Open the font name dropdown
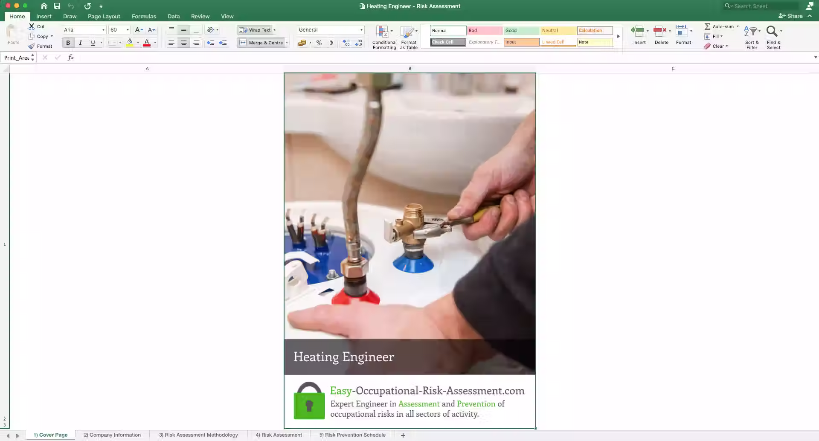 coord(103,30)
